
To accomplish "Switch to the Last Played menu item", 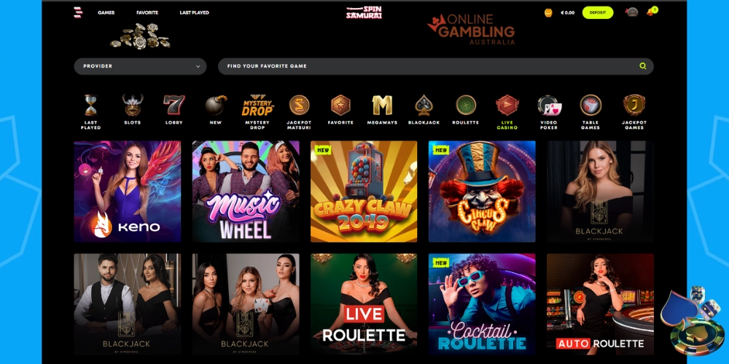I will point(195,12).
